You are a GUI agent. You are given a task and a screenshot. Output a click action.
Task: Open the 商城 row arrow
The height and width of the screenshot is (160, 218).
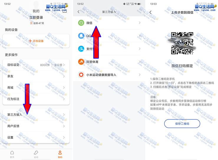click(x=64, y=88)
